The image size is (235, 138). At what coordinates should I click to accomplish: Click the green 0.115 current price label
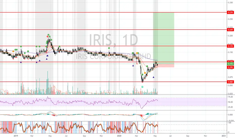[230, 64]
